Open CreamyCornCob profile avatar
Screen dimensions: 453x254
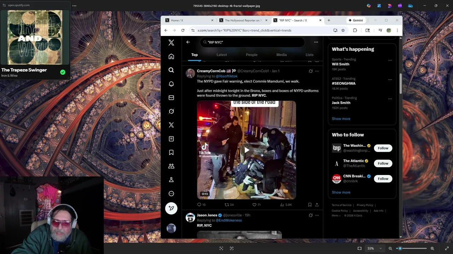click(x=190, y=73)
